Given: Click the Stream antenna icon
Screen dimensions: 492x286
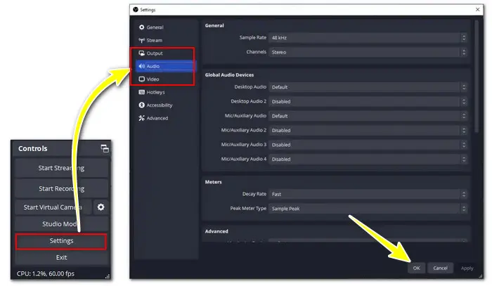Looking at the screenshot, I should coord(142,41).
